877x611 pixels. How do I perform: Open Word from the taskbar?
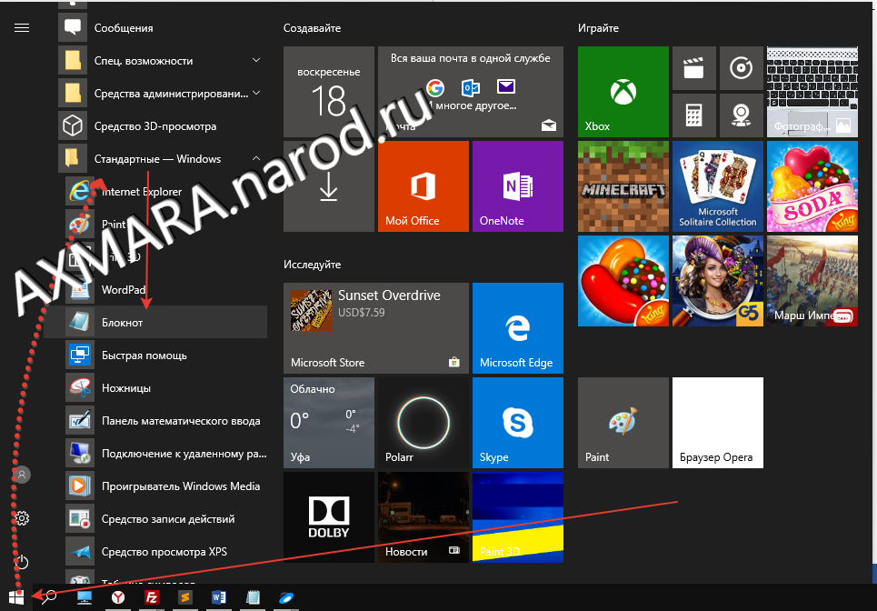tap(219, 598)
